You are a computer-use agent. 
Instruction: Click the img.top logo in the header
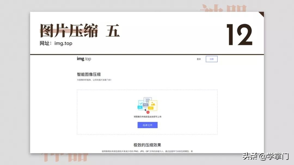tap(84, 59)
